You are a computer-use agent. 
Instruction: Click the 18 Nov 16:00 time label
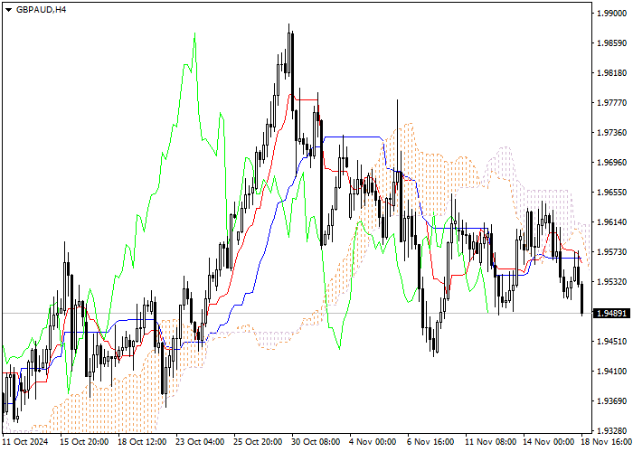click(607, 442)
